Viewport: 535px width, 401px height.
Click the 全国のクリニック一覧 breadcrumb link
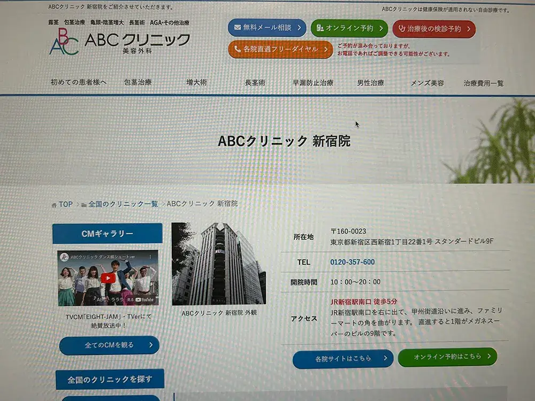click(x=123, y=204)
